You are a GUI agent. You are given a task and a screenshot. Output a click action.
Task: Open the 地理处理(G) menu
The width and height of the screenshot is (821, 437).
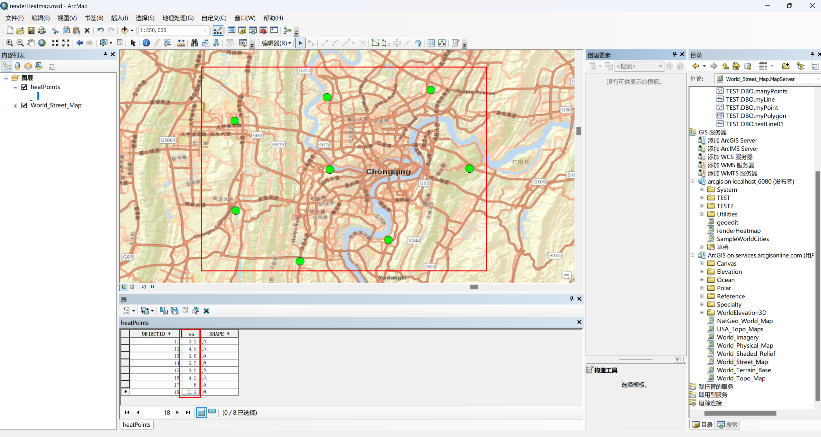pyautogui.click(x=178, y=18)
